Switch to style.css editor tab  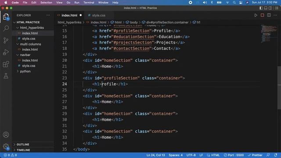click(99, 15)
